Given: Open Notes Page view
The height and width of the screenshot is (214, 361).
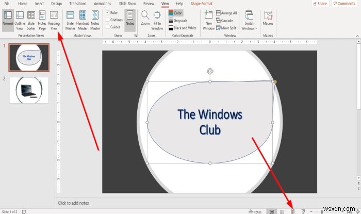Looking at the screenshot, I should [42, 21].
